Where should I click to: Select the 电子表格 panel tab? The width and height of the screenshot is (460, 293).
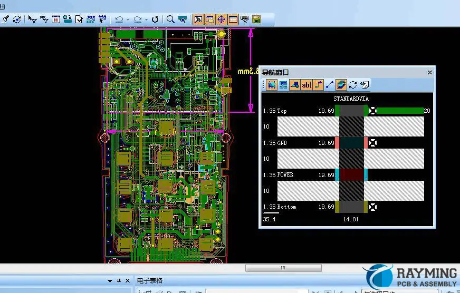[150, 281]
